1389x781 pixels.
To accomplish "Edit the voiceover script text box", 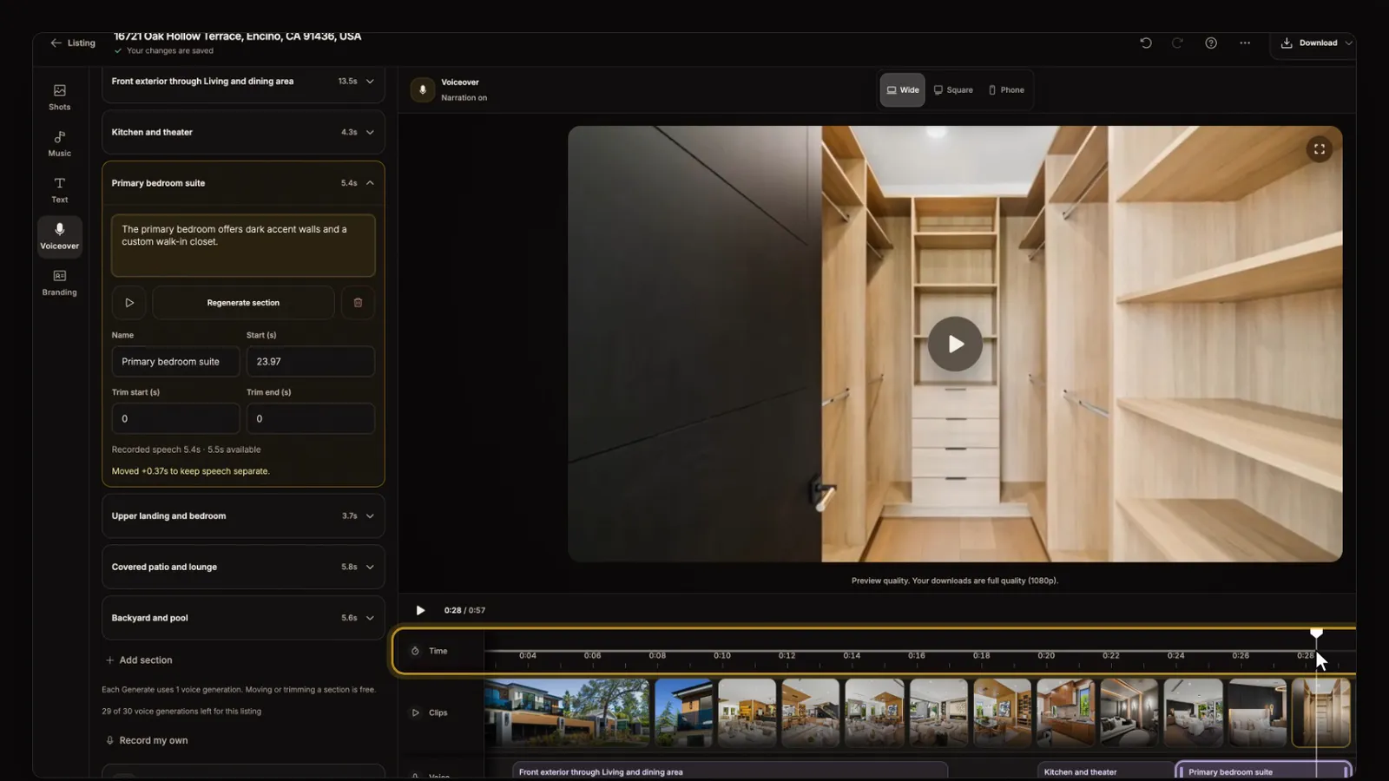I will tap(243, 246).
